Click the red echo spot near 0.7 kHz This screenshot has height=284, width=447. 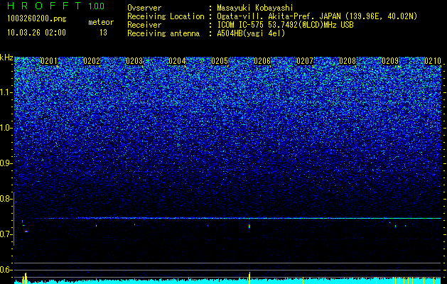click(26, 231)
